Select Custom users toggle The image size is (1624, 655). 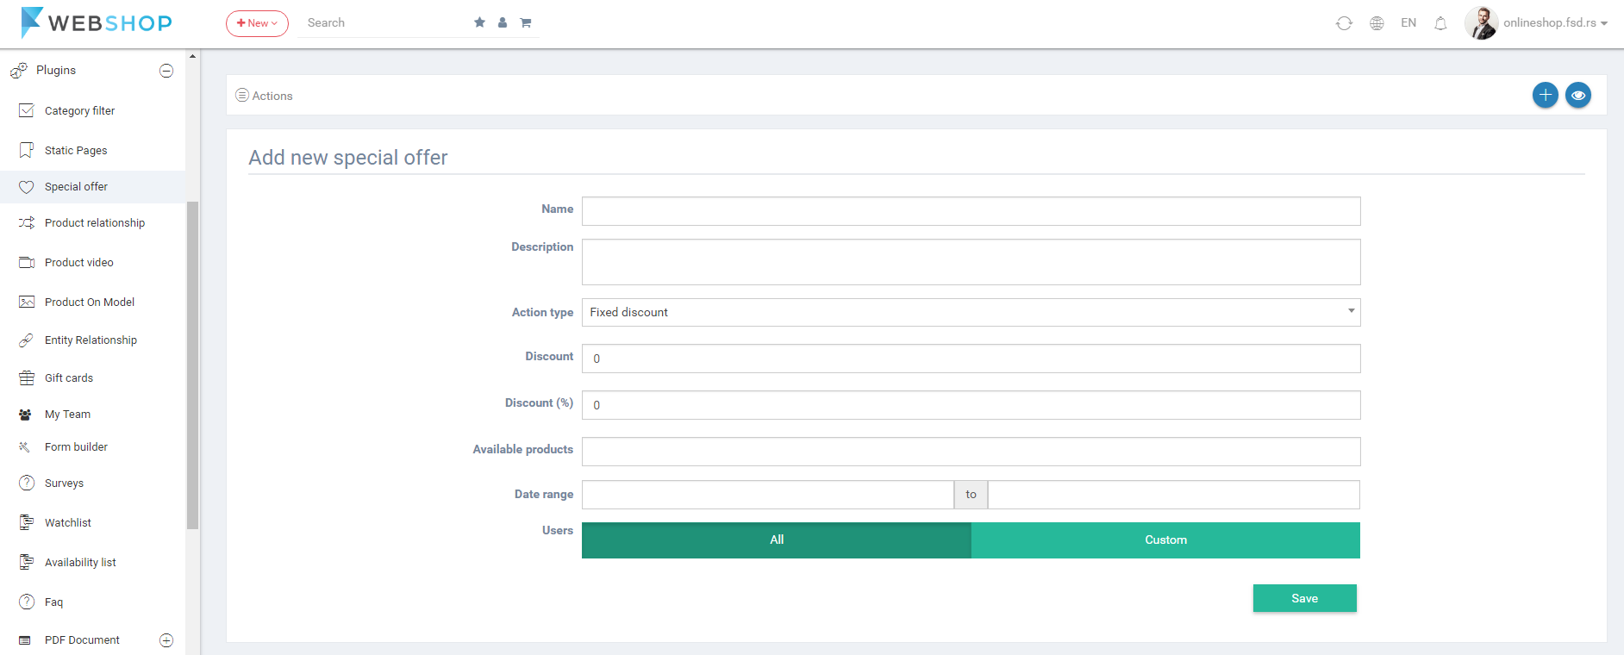(1165, 540)
